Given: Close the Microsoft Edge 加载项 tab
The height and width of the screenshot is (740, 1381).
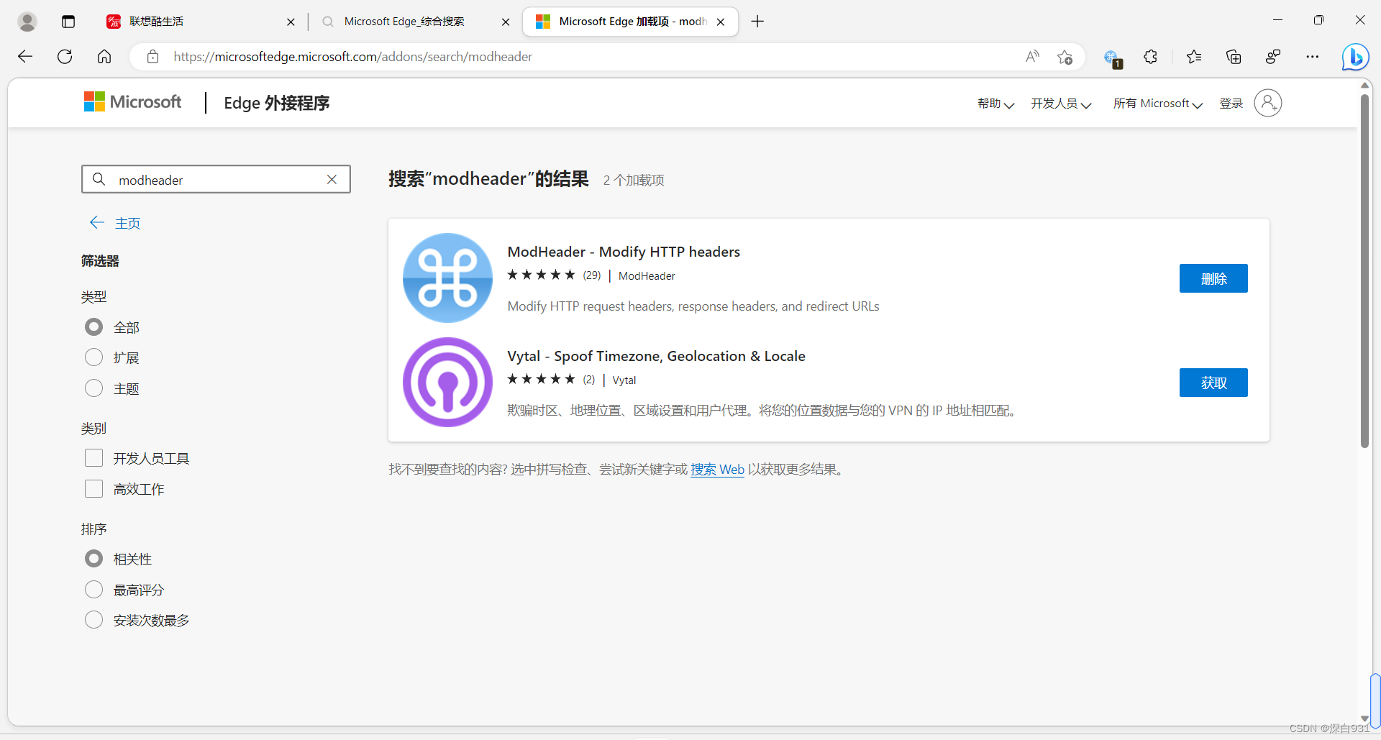Looking at the screenshot, I should pyautogui.click(x=721, y=22).
